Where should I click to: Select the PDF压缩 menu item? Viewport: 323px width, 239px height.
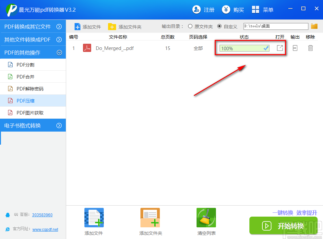pyautogui.click(x=33, y=101)
